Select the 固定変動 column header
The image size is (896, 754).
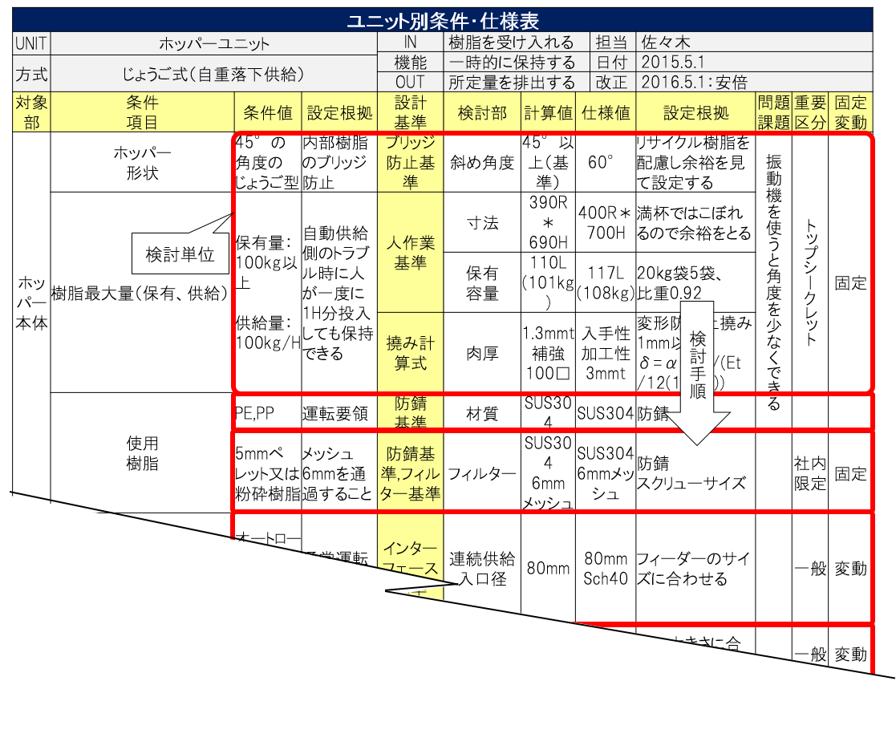pyautogui.click(x=851, y=112)
